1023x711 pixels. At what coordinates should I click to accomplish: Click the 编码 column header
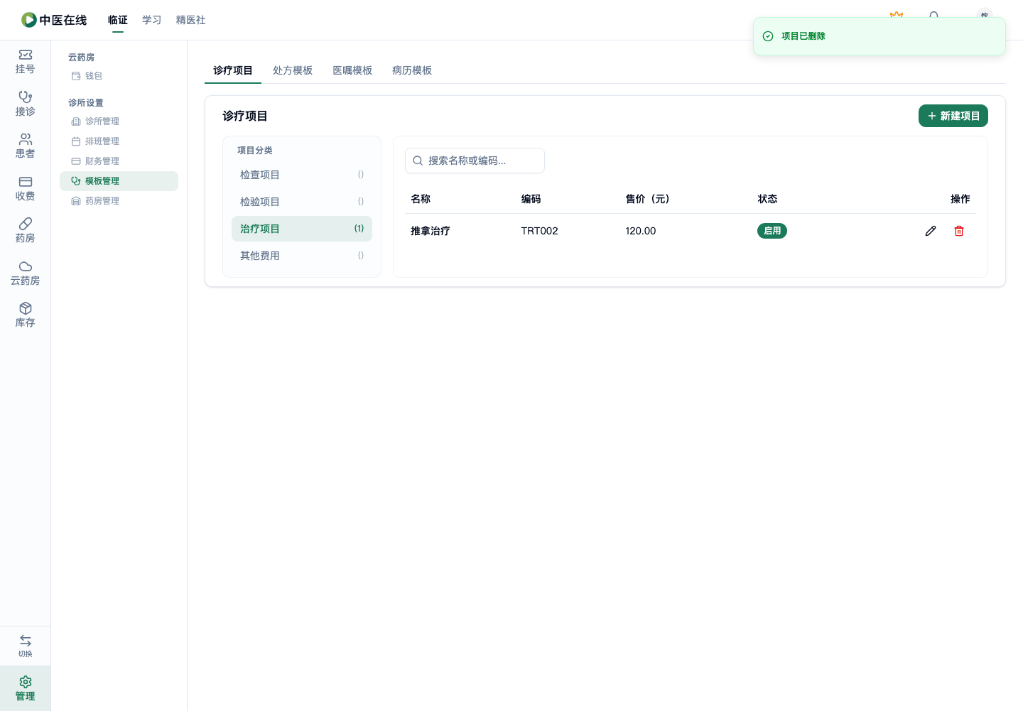tap(531, 199)
